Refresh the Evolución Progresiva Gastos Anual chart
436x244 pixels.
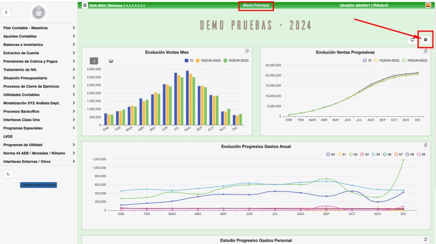pyautogui.click(x=425, y=145)
